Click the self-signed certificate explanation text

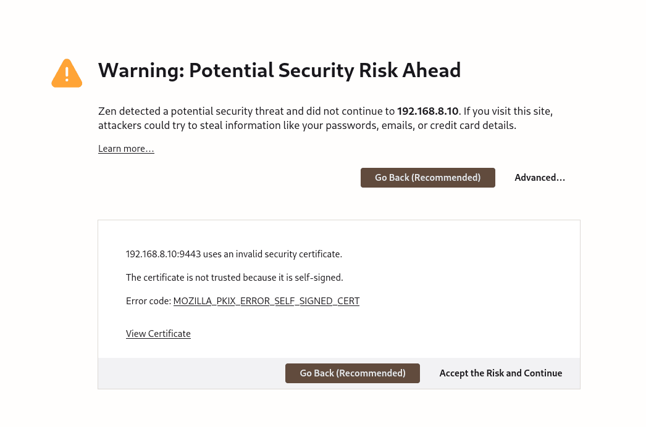pyautogui.click(x=235, y=278)
